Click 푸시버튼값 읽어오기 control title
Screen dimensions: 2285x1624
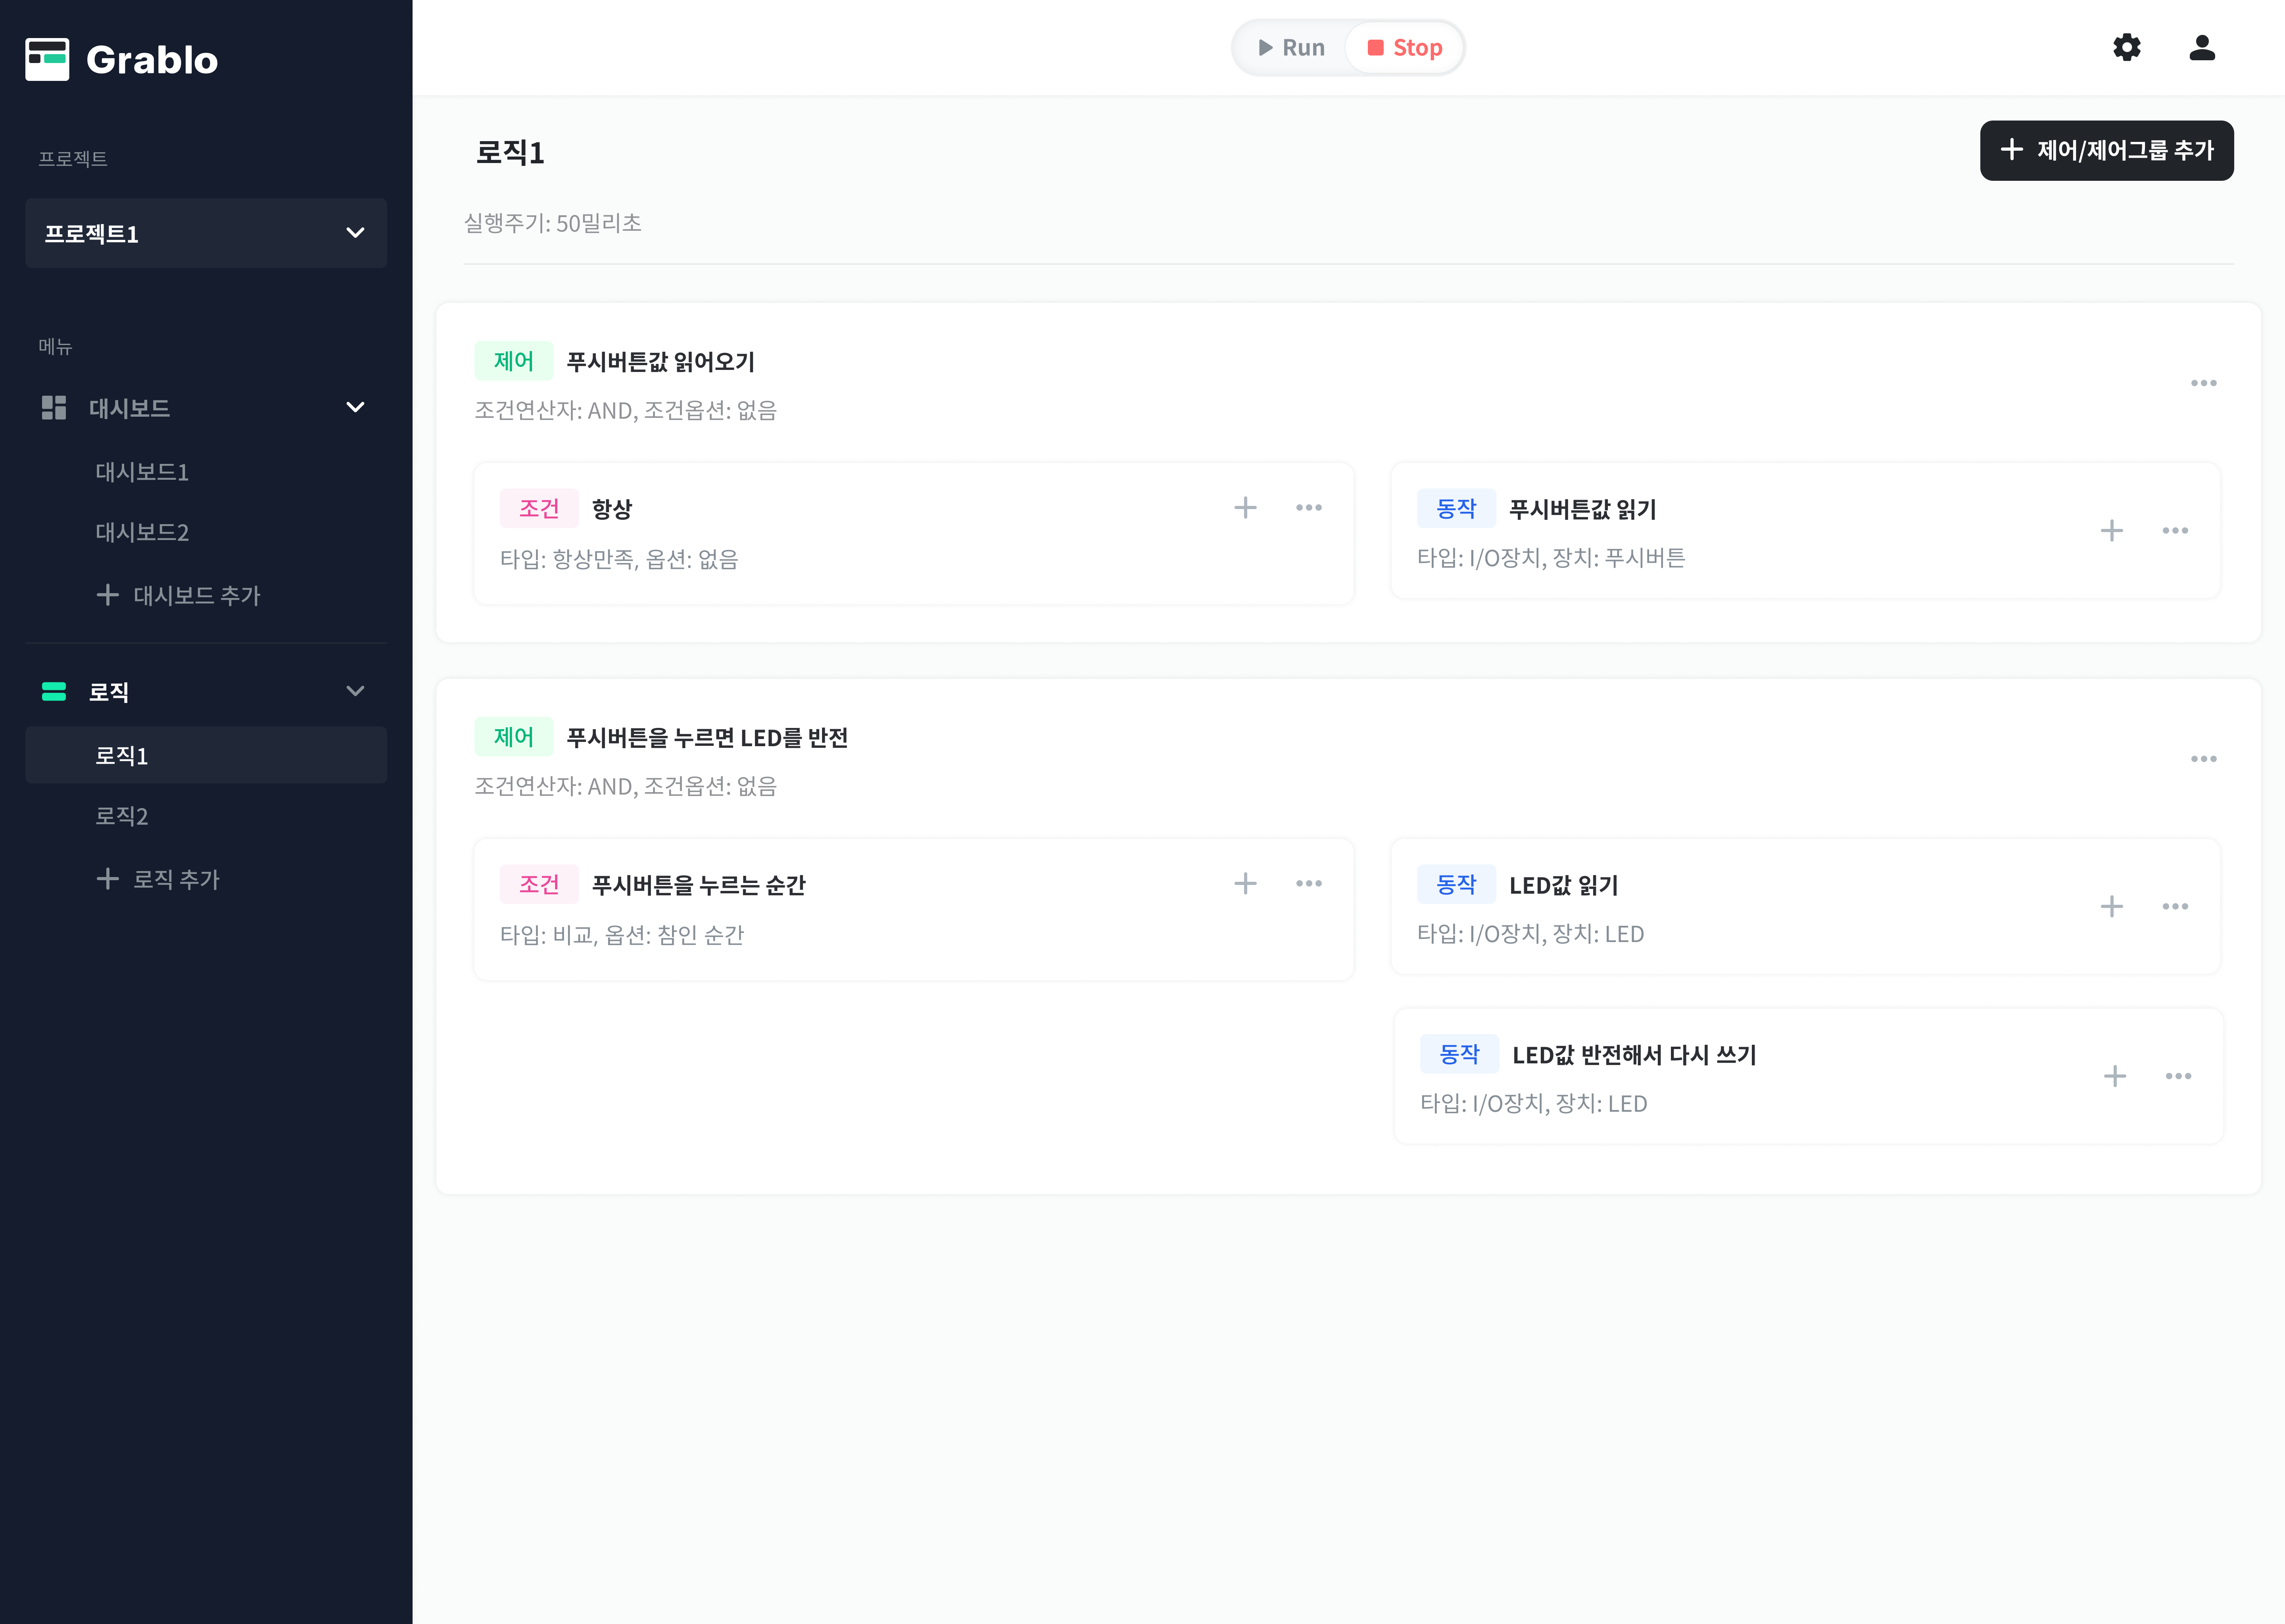(661, 362)
